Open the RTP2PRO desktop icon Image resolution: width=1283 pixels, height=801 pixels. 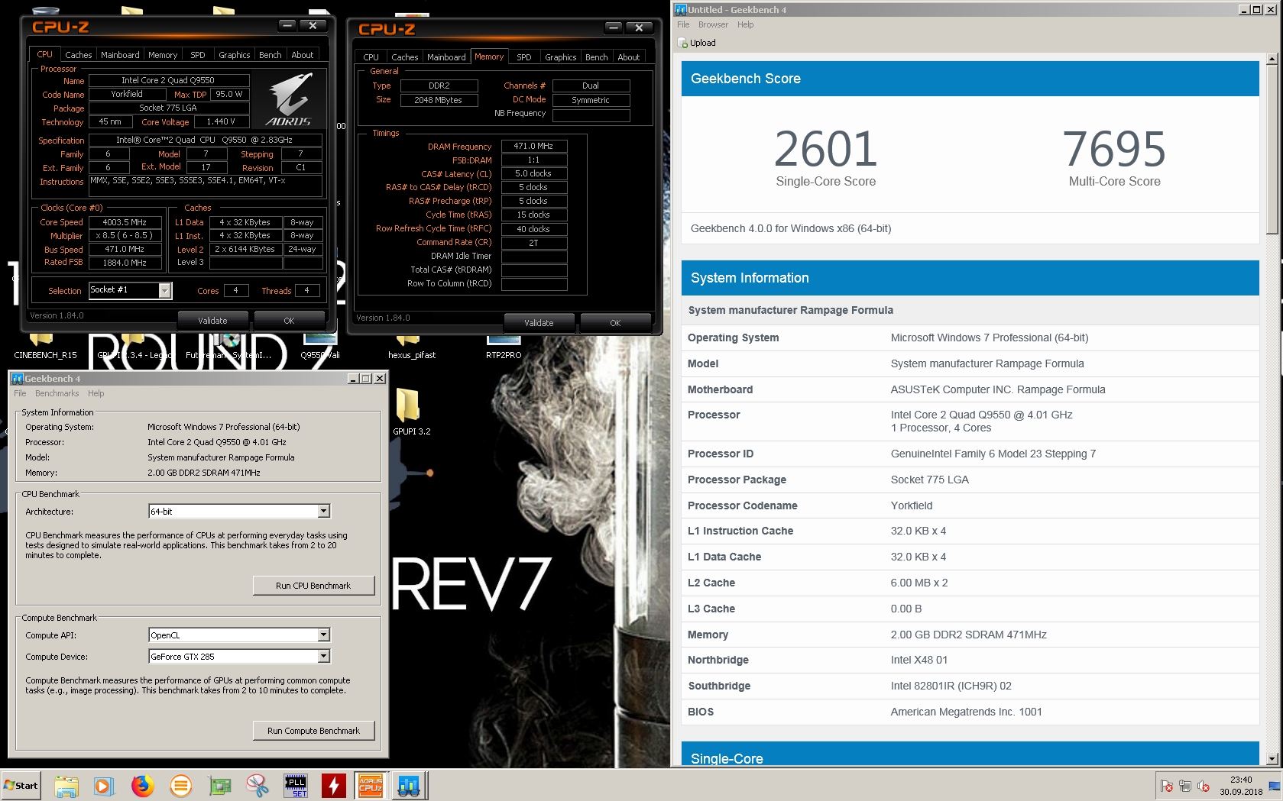coord(504,347)
